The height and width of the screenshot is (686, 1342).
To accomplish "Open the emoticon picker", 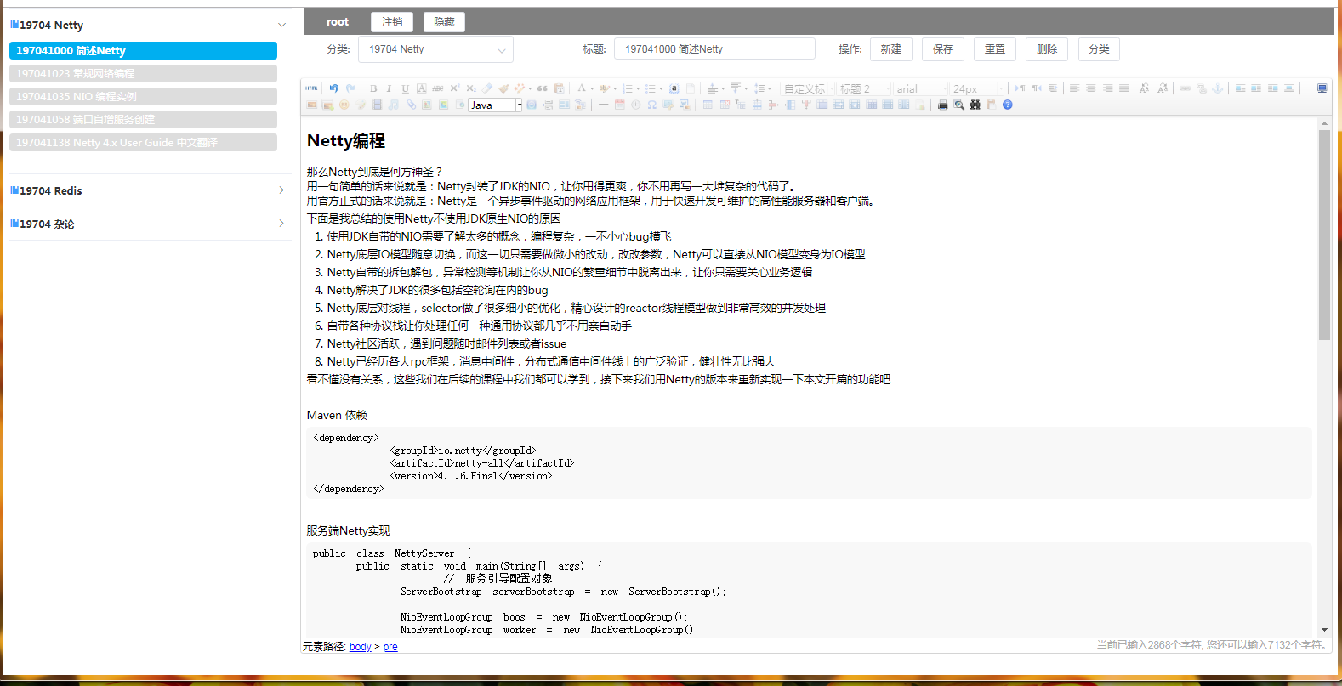I will pyautogui.click(x=344, y=105).
